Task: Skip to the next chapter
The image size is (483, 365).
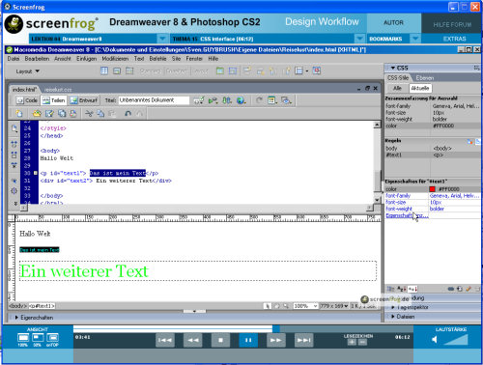Action: tap(303, 340)
